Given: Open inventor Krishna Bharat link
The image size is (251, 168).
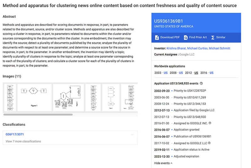Looking at the screenshot, I should click(176, 48).
